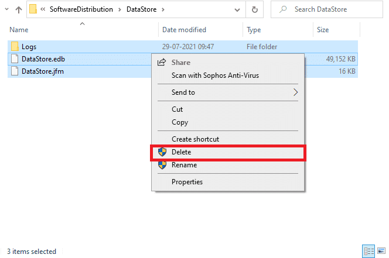Screen dimensions: 389x258
Task: Switch to Large icons view layout
Action: pyautogui.click(x=381, y=251)
